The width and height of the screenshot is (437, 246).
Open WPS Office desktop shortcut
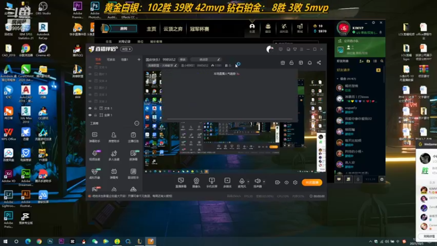click(8, 134)
